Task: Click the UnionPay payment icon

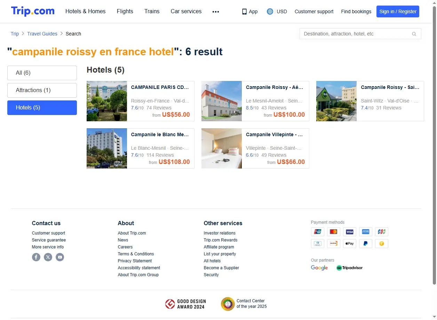Action: (x=318, y=232)
